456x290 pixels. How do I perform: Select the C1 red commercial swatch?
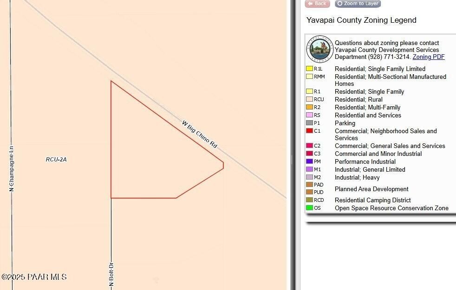point(309,131)
